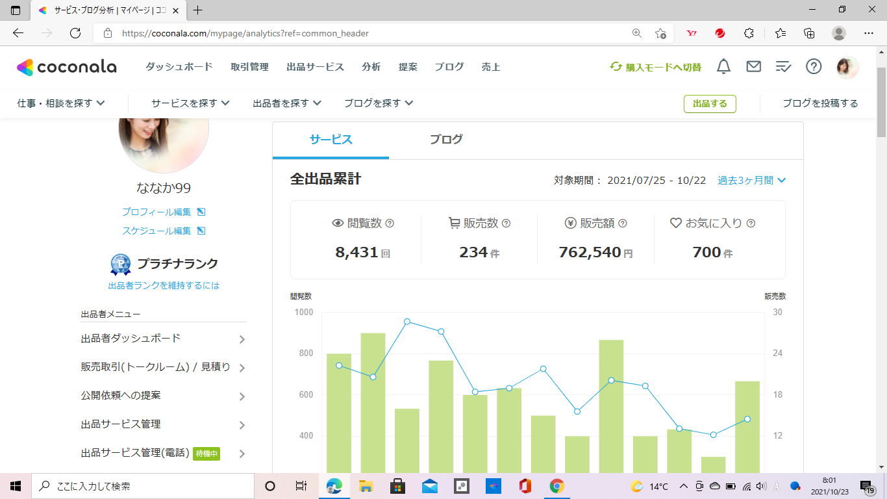
Task: Click help icon beside 閲覧数
Action: [x=390, y=224]
